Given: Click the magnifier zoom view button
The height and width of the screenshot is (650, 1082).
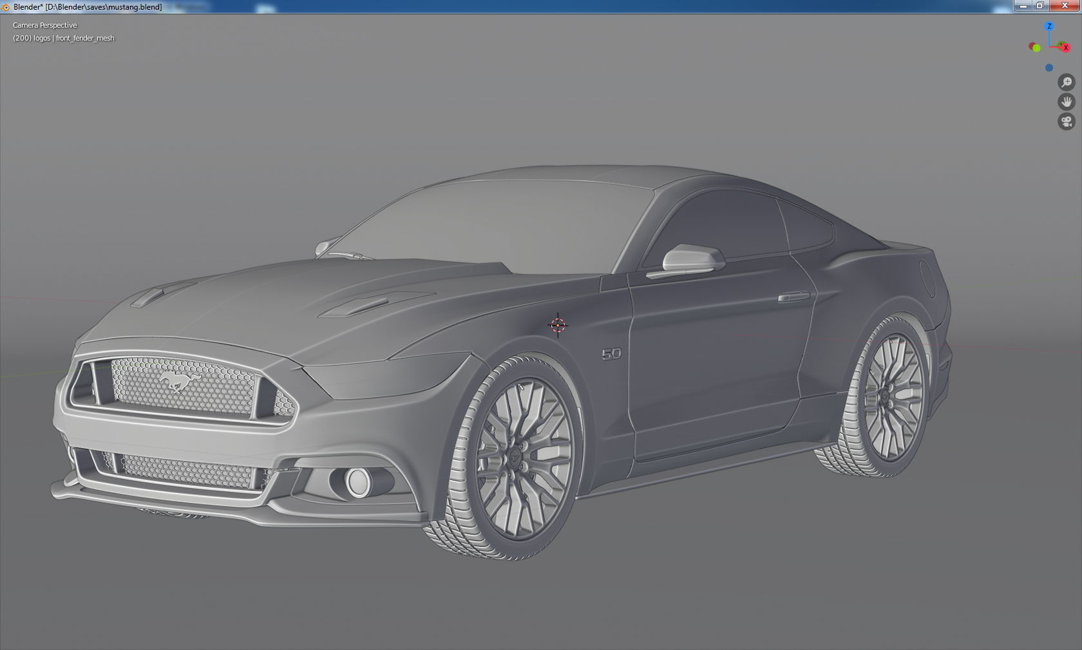Looking at the screenshot, I should (1067, 82).
